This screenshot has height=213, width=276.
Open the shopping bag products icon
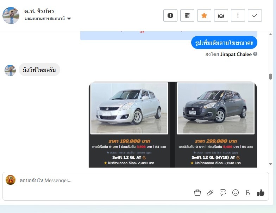(197, 193)
